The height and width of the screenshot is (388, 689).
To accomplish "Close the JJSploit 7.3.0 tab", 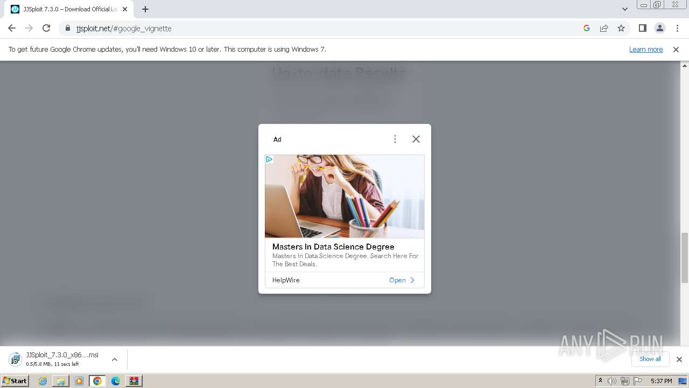I will [x=125, y=9].
